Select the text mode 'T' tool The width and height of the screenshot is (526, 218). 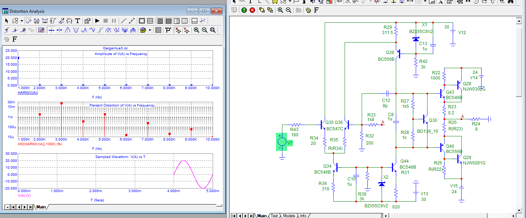pos(78,21)
